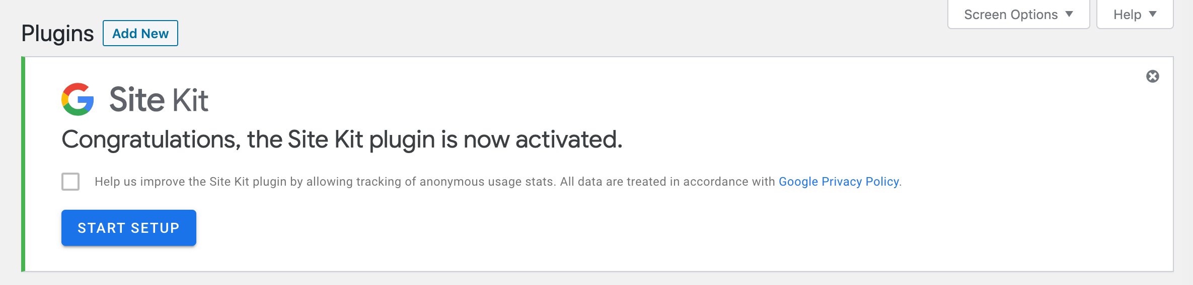Click the word 'Kit' in the logo
Image resolution: width=1193 pixels, height=285 pixels.
pyautogui.click(x=190, y=99)
